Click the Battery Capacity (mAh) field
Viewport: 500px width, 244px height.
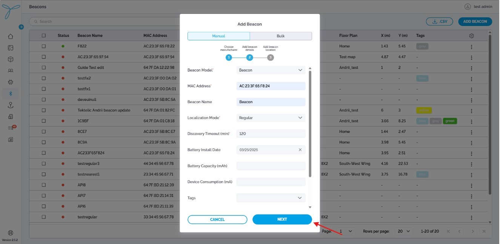[271, 166]
